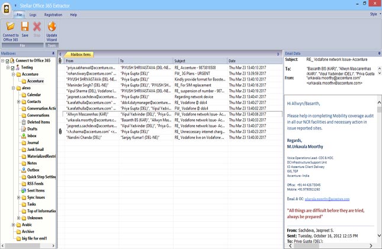382x249 pixels.
Task: Open the Top of Information folder
Action: [41, 211]
